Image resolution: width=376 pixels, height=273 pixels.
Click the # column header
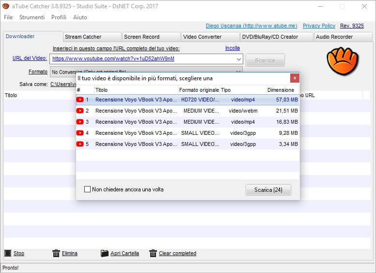click(85, 90)
